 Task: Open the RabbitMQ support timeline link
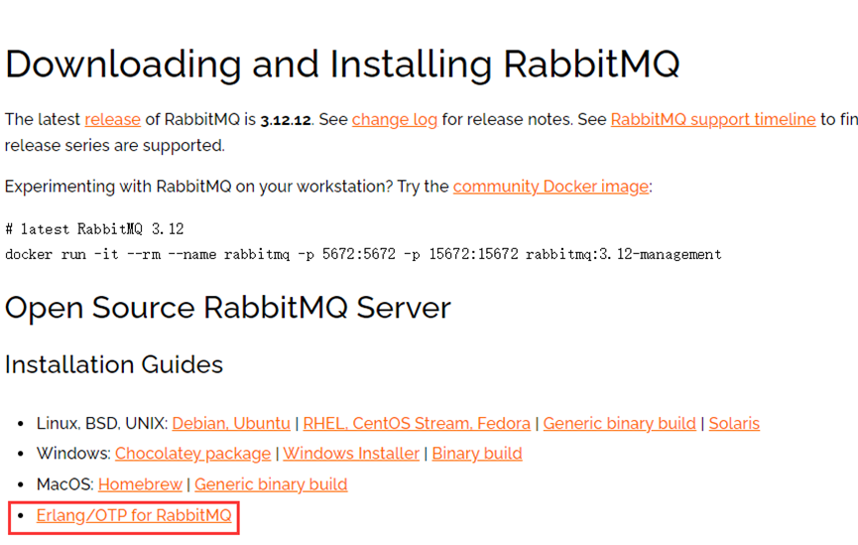coord(713,119)
